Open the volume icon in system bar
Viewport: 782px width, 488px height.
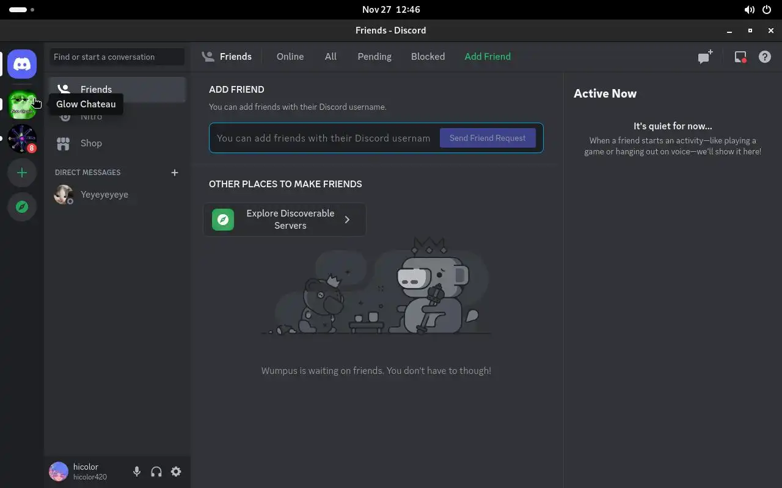pos(749,10)
